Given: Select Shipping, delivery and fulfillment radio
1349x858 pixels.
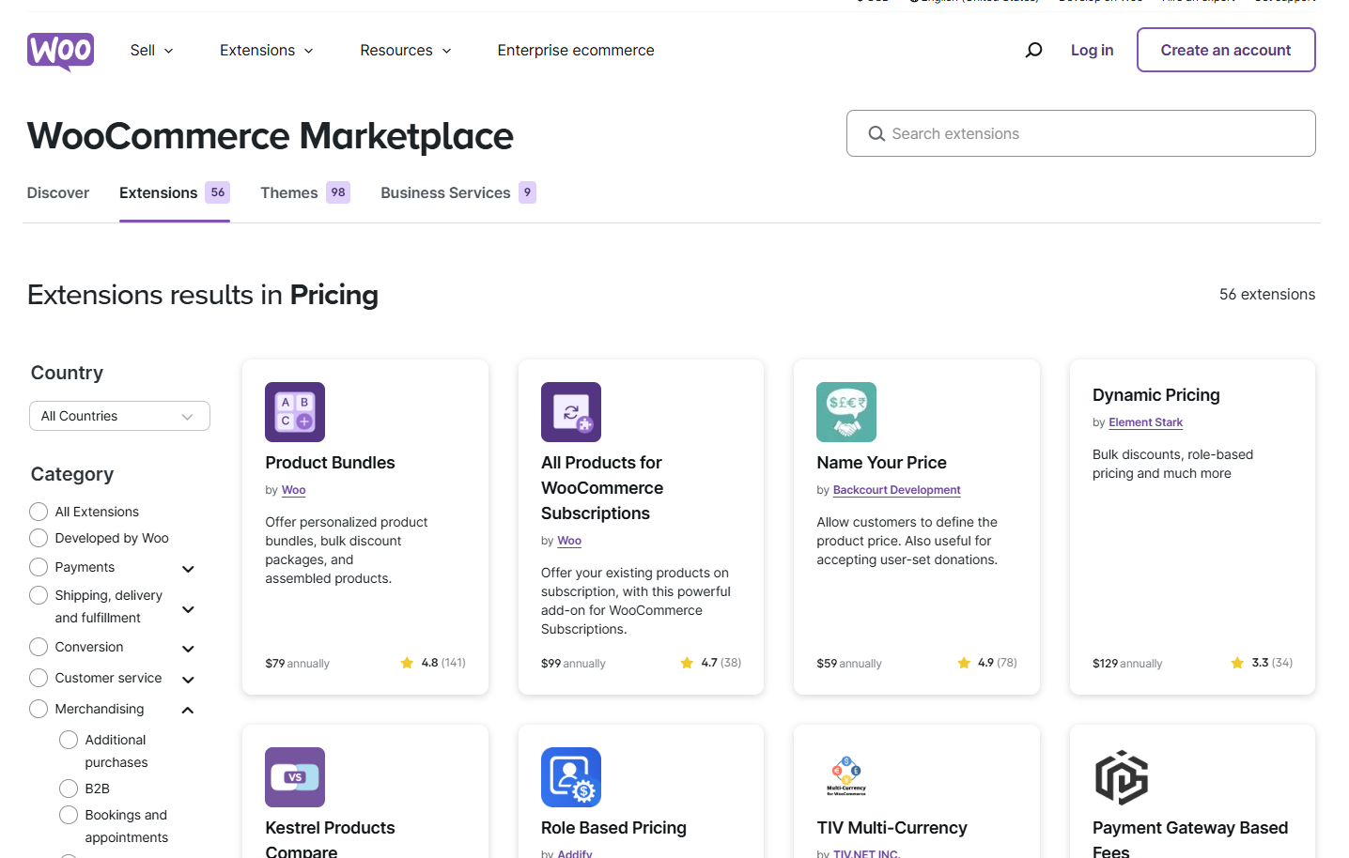Looking at the screenshot, I should pos(39,595).
